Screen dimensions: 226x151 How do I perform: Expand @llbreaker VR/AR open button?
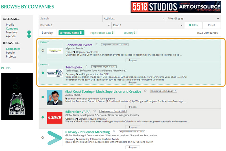tap(132, 127)
